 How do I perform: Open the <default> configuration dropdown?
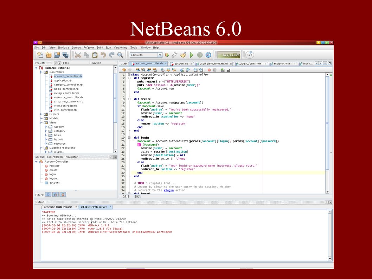point(160,55)
